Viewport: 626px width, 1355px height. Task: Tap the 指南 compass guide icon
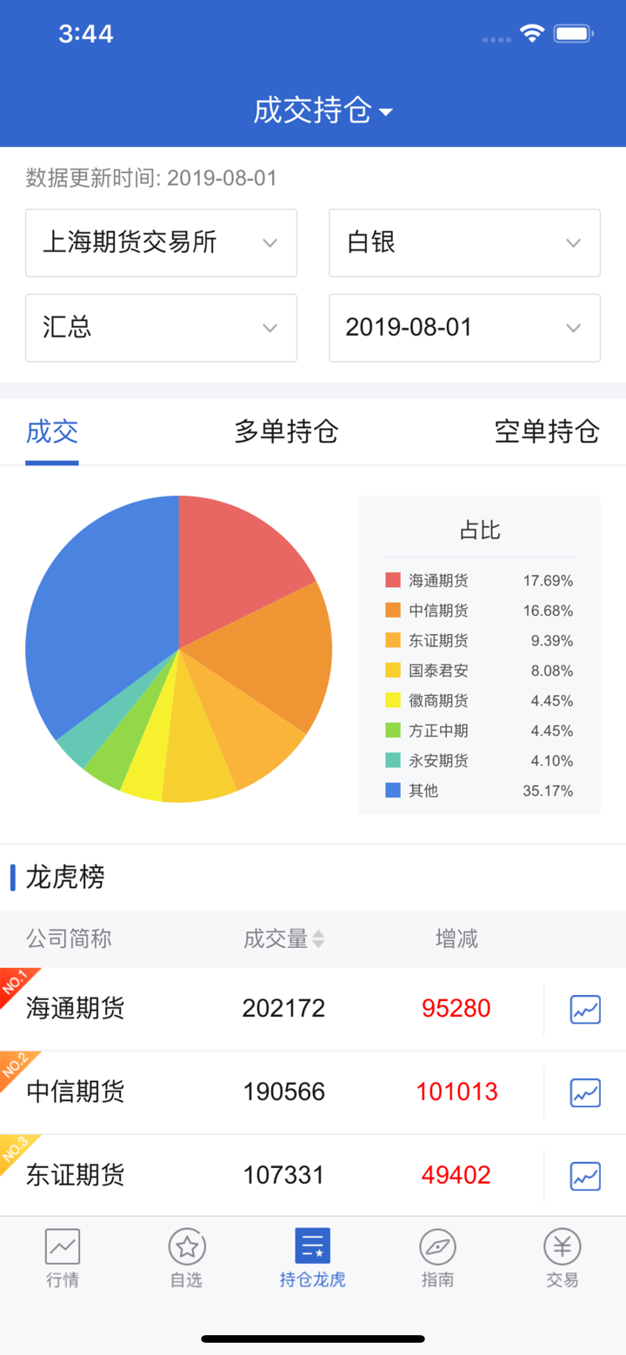tap(437, 1246)
